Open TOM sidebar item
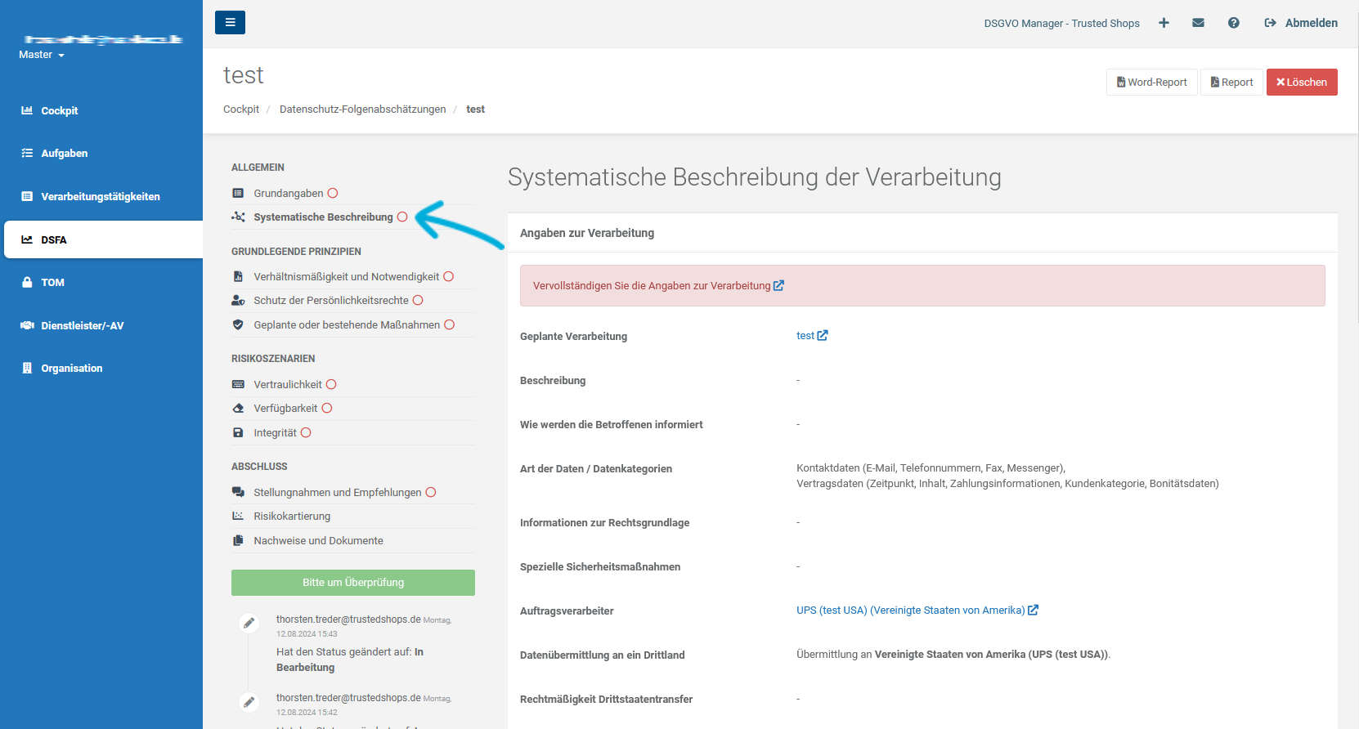The width and height of the screenshot is (1359, 729). tap(53, 282)
